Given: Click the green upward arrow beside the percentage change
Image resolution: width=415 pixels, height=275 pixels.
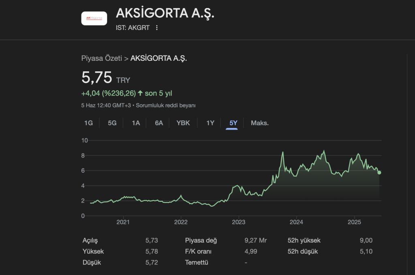Looking at the screenshot, I should coord(140,93).
